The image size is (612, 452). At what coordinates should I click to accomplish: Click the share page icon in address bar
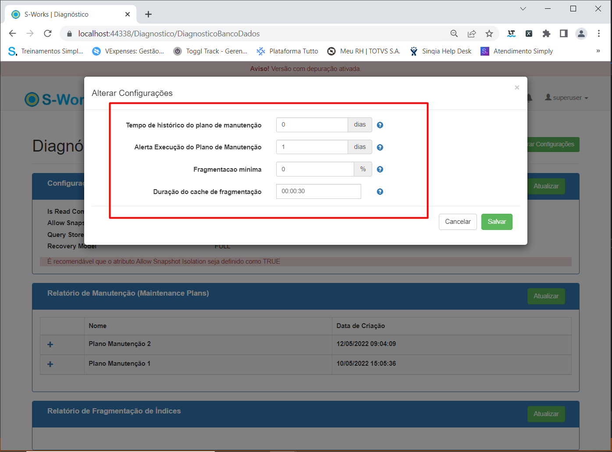point(472,34)
